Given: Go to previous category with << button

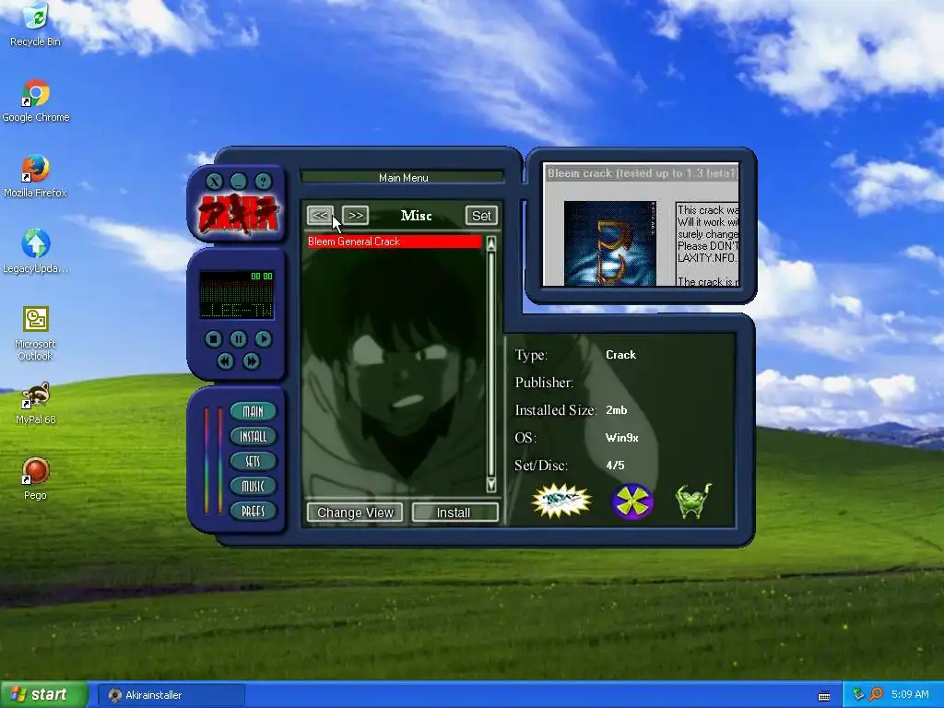Looking at the screenshot, I should coord(320,215).
